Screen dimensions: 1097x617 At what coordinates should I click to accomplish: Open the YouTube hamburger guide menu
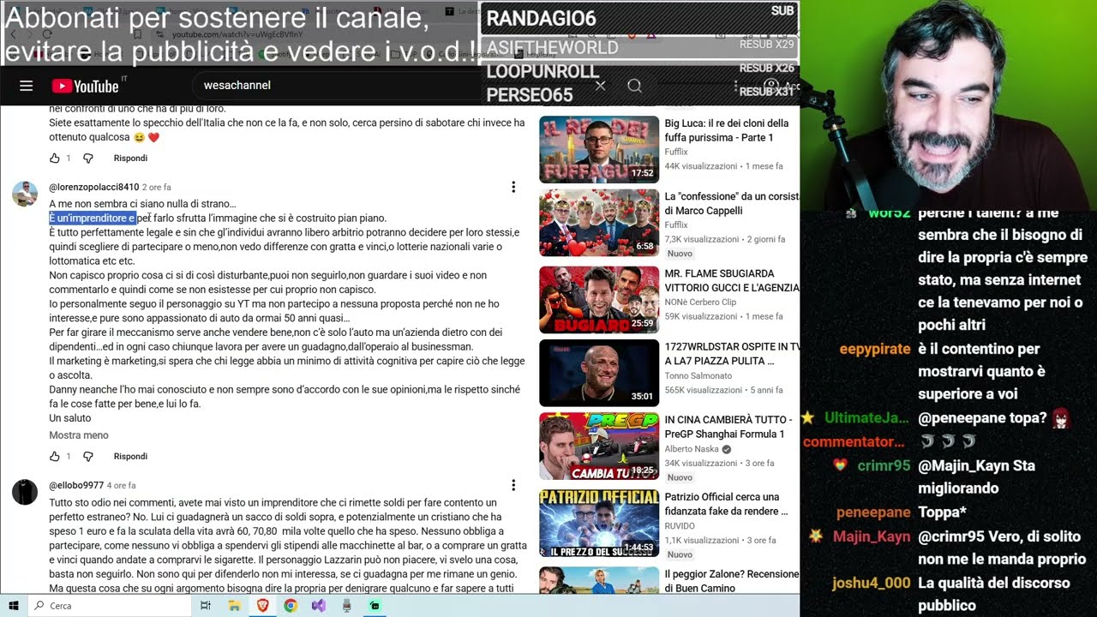coord(26,86)
